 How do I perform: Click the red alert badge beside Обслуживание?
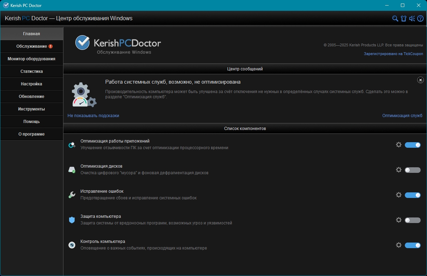[51, 46]
